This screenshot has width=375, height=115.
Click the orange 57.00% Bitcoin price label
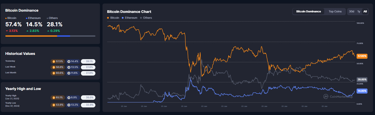coord(362,56)
